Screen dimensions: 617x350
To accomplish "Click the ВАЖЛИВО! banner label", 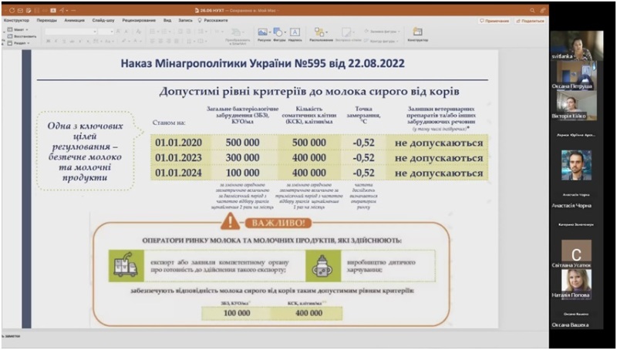I will [x=278, y=224].
